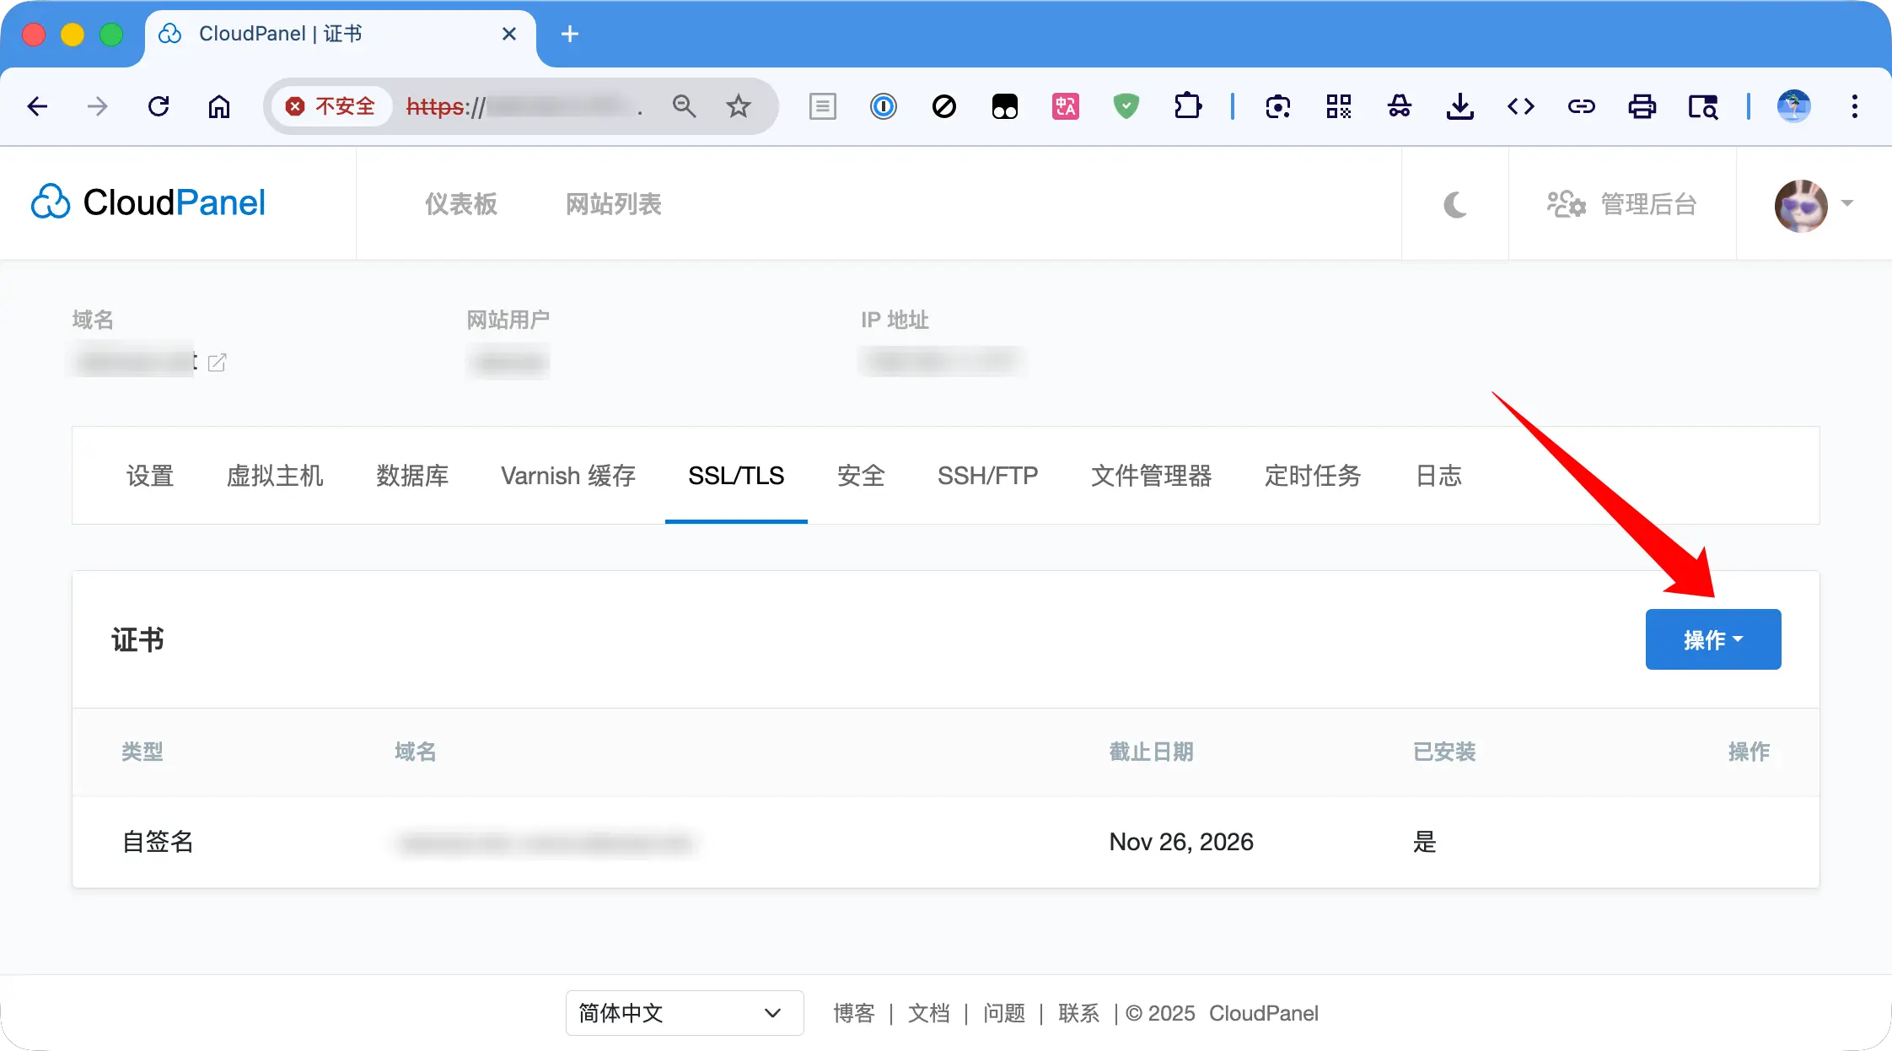1892x1051 pixels.
Task: Click the translate extension icon
Action: point(1065,106)
